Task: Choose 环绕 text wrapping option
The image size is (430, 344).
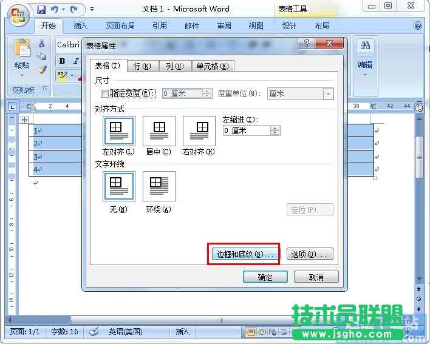Action: coord(159,186)
